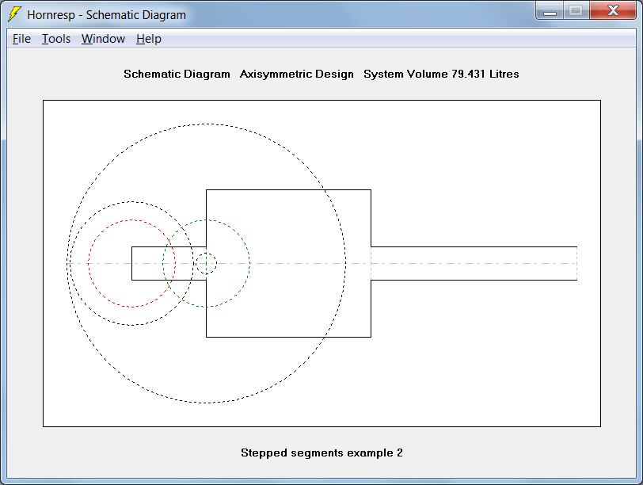Click the 'Axisymmetric Design' label

pyautogui.click(x=296, y=74)
